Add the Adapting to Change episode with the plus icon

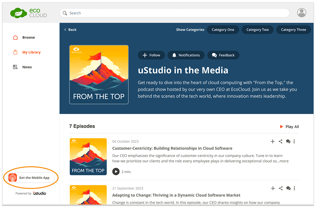273,188
